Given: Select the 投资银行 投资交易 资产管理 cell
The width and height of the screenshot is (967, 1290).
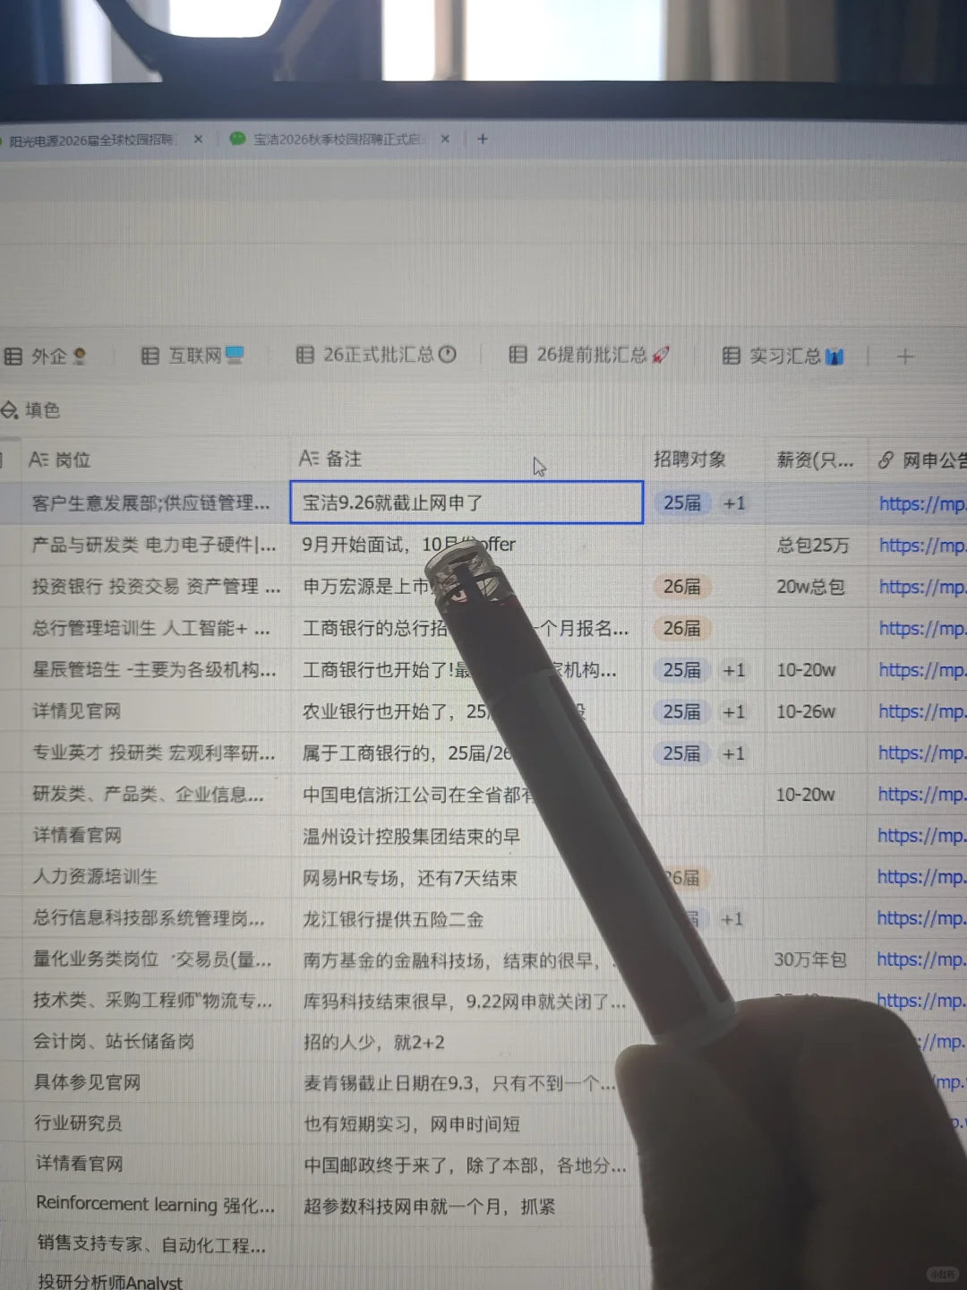Looking at the screenshot, I should coord(156,587).
